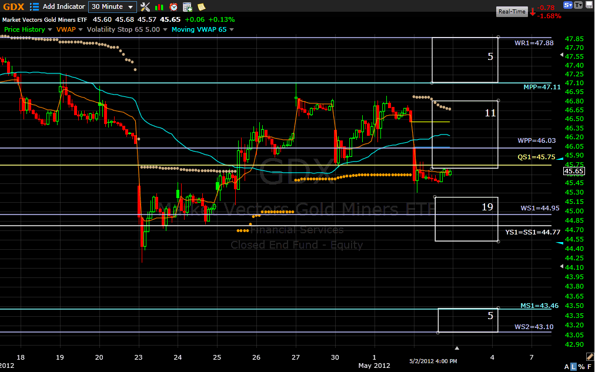Click the 5/2/2012 4:00 PM timestamp
Screen dimensions: 595x372
coord(433,361)
